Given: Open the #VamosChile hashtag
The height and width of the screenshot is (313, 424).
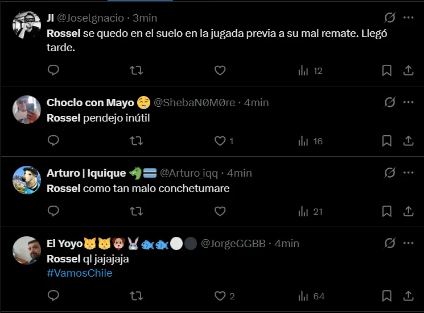Looking at the screenshot, I should [79, 273].
